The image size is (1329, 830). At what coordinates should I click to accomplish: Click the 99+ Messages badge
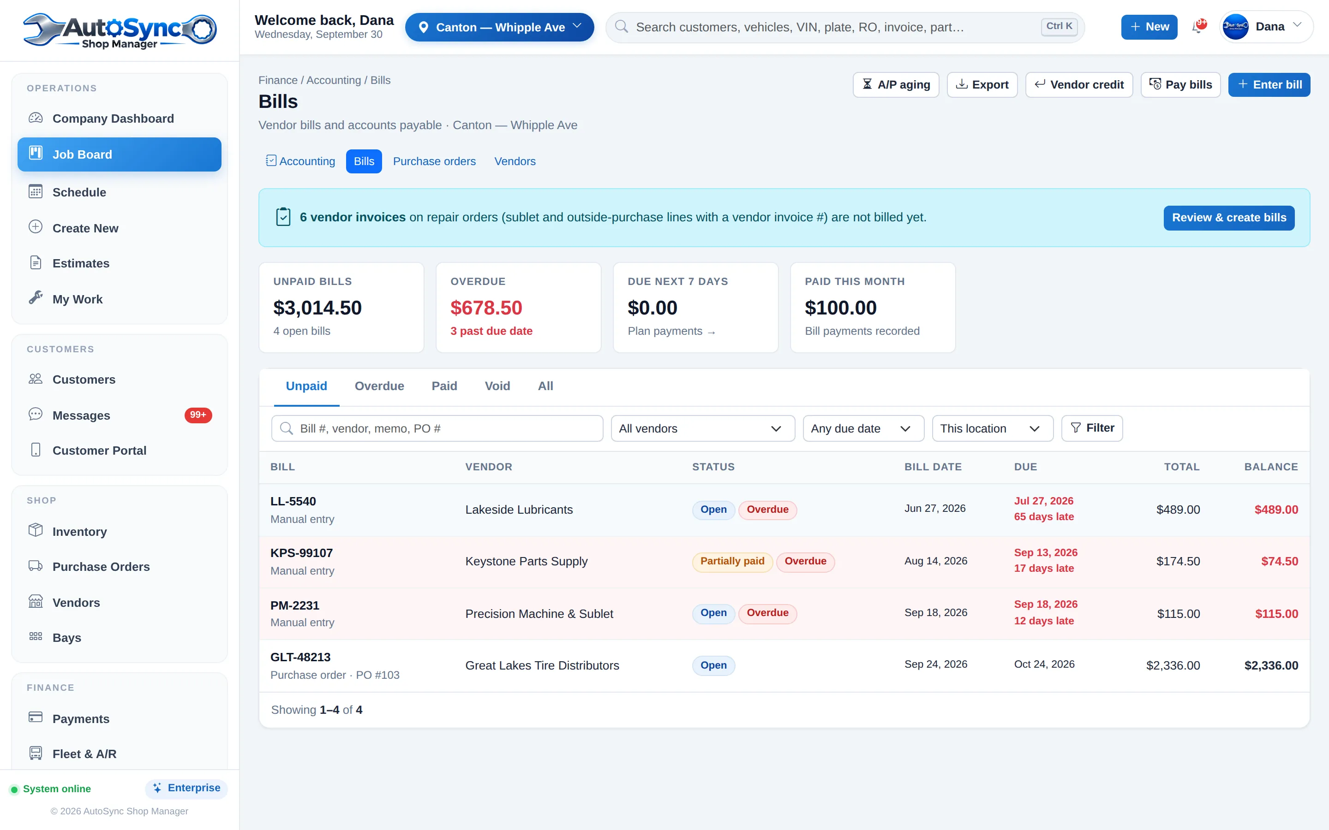[198, 415]
